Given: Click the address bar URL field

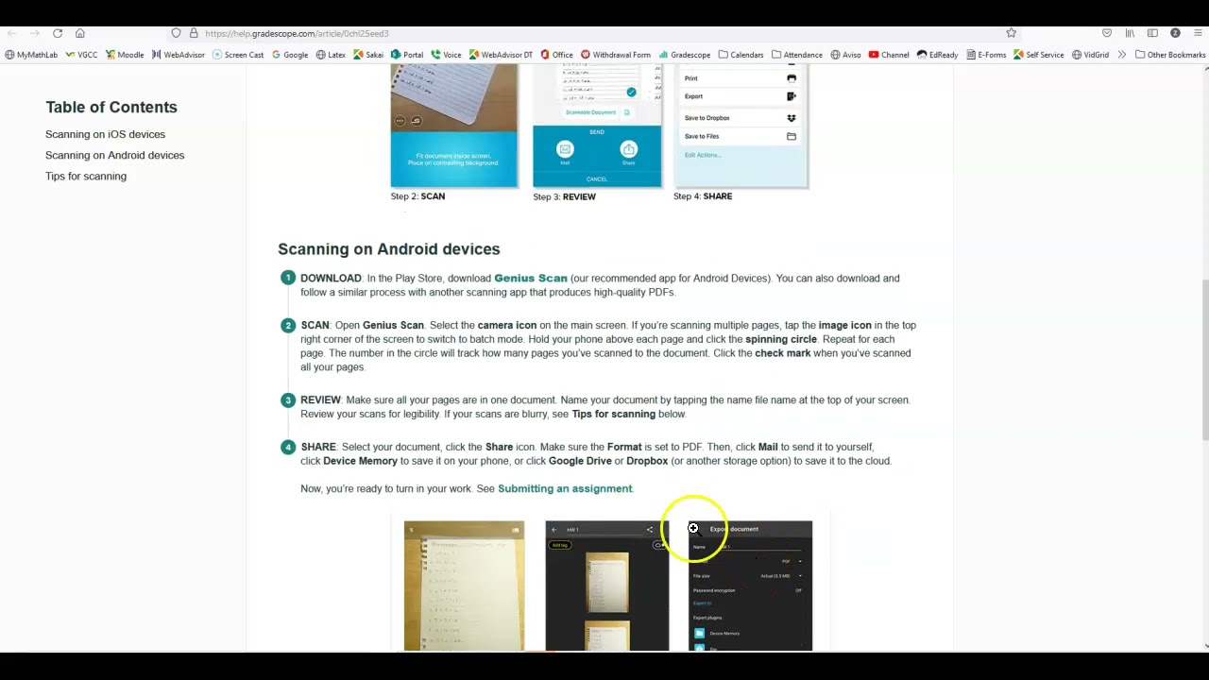Looking at the screenshot, I should click(x=595, y=33).
